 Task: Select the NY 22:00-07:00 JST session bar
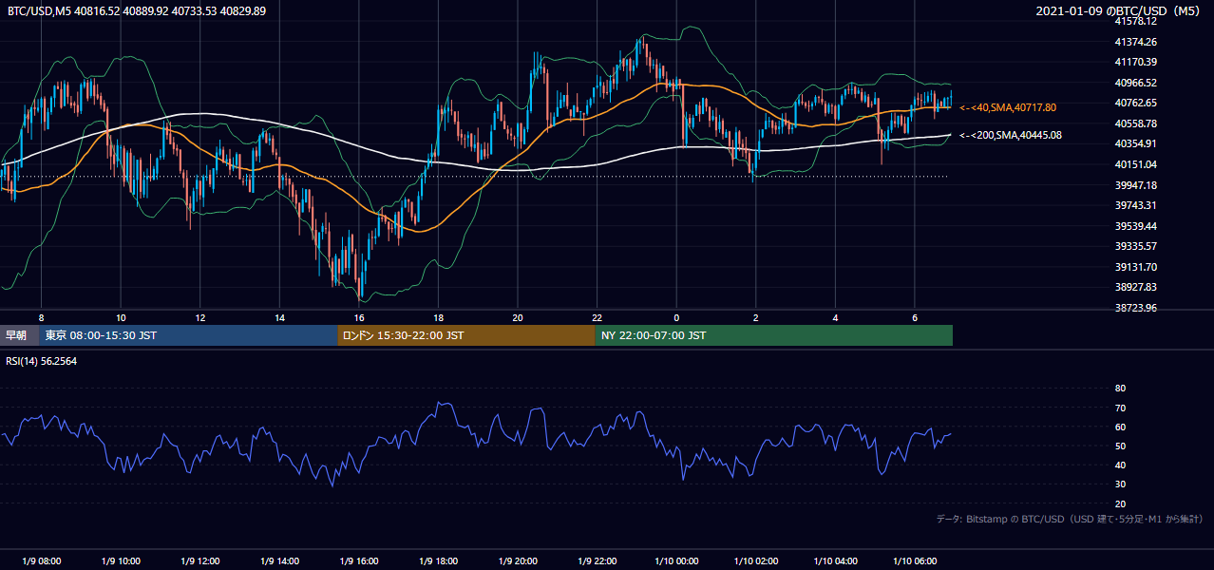click(x=774, y=335)
